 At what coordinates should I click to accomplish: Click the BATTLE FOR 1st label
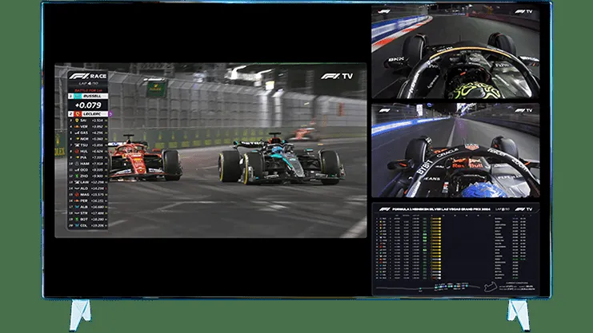click(88, 90)
